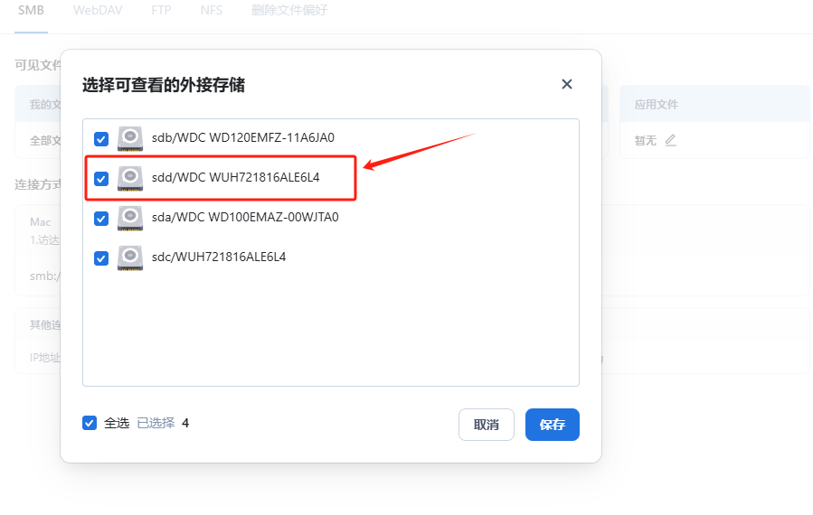Viewport: 813px width, 515px height.
Task: Select the sdb/WDC WD120EMFZ-11A6JA0 drive label
Action: tap(243, 138)
